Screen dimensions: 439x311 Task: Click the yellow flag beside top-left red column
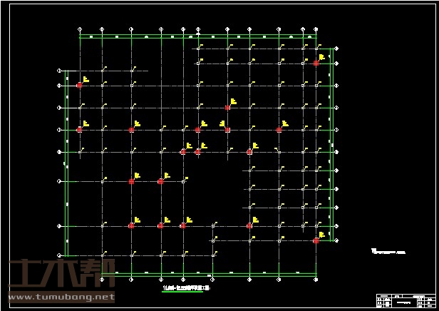click(86, 79)
